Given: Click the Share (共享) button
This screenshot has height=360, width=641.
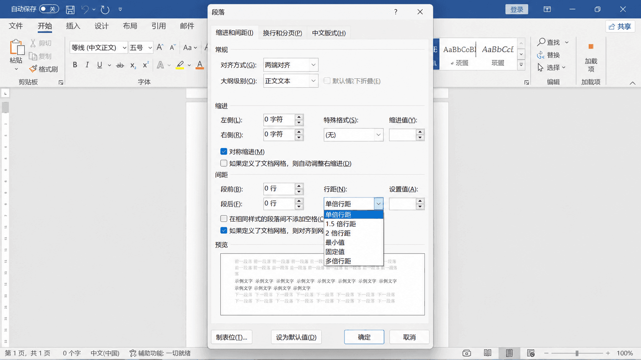Looking at the screenshot, I should tap(620, 26).
